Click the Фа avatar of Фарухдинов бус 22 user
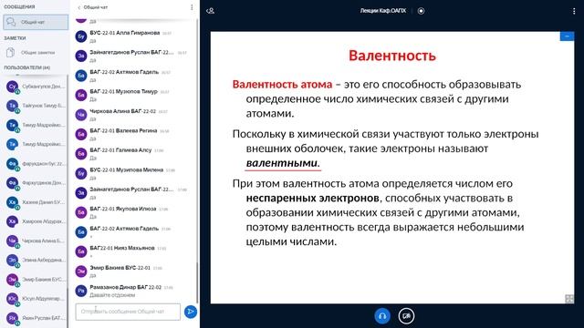The image size is (584, 328). coord(12,164)
